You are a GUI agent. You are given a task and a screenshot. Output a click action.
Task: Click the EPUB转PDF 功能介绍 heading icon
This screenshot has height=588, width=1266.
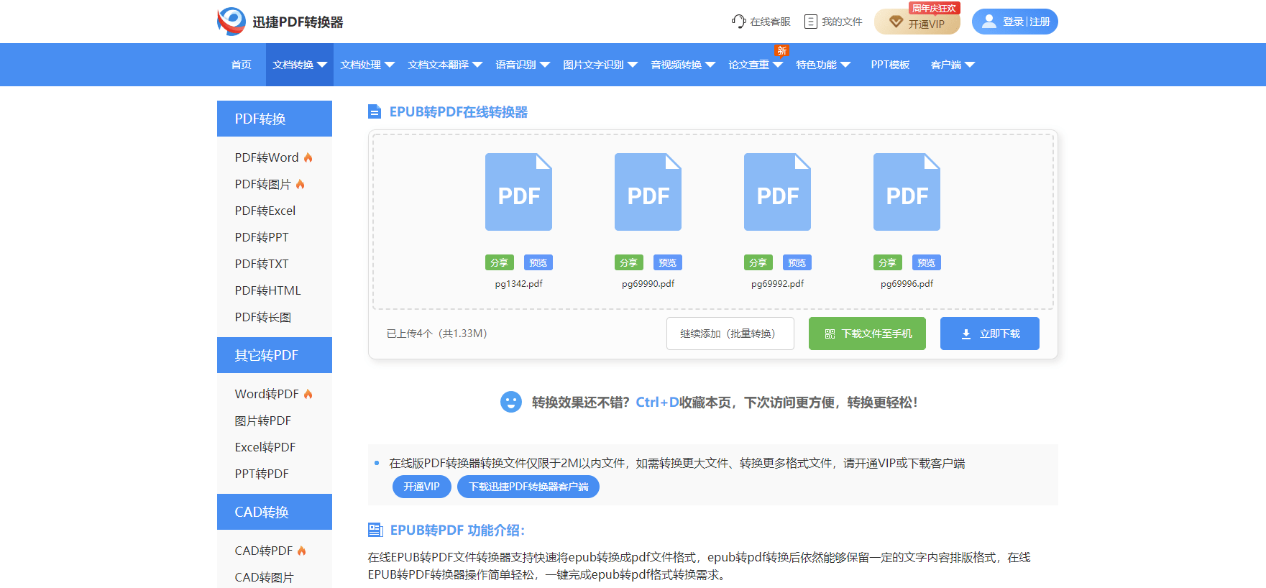click(x=375, y=530)
